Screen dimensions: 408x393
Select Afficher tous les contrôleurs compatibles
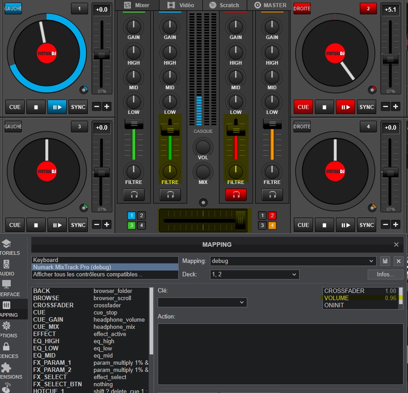click(105, 275)
